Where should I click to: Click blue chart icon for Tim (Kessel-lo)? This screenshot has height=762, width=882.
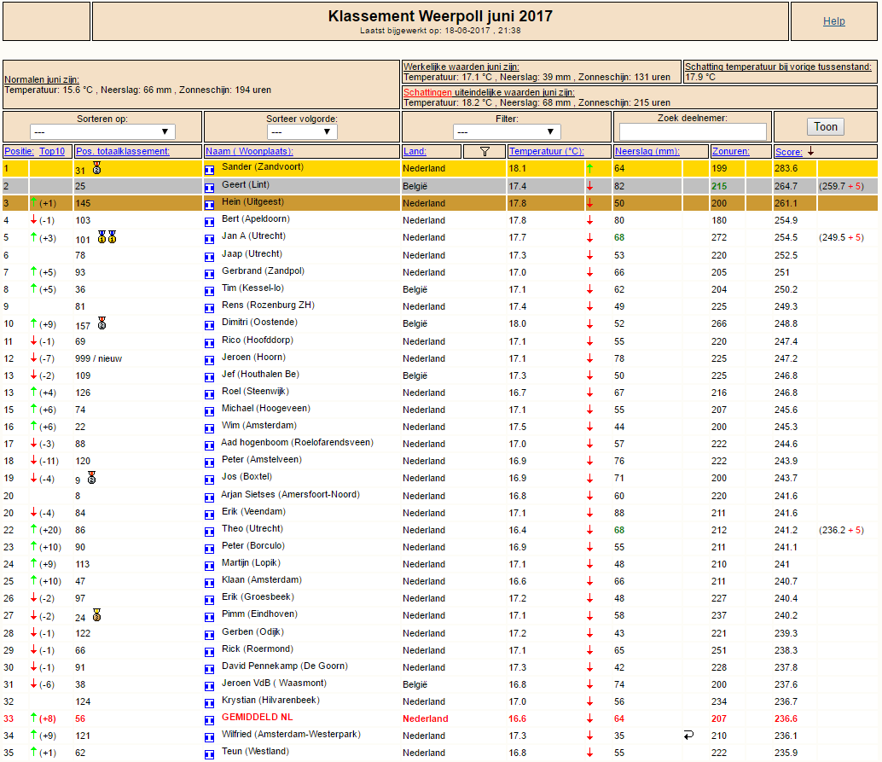209,291
